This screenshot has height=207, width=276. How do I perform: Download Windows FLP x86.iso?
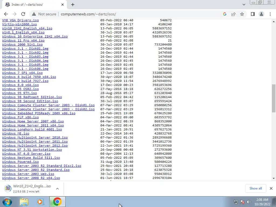pyautogui.click(x=20, y=118)
